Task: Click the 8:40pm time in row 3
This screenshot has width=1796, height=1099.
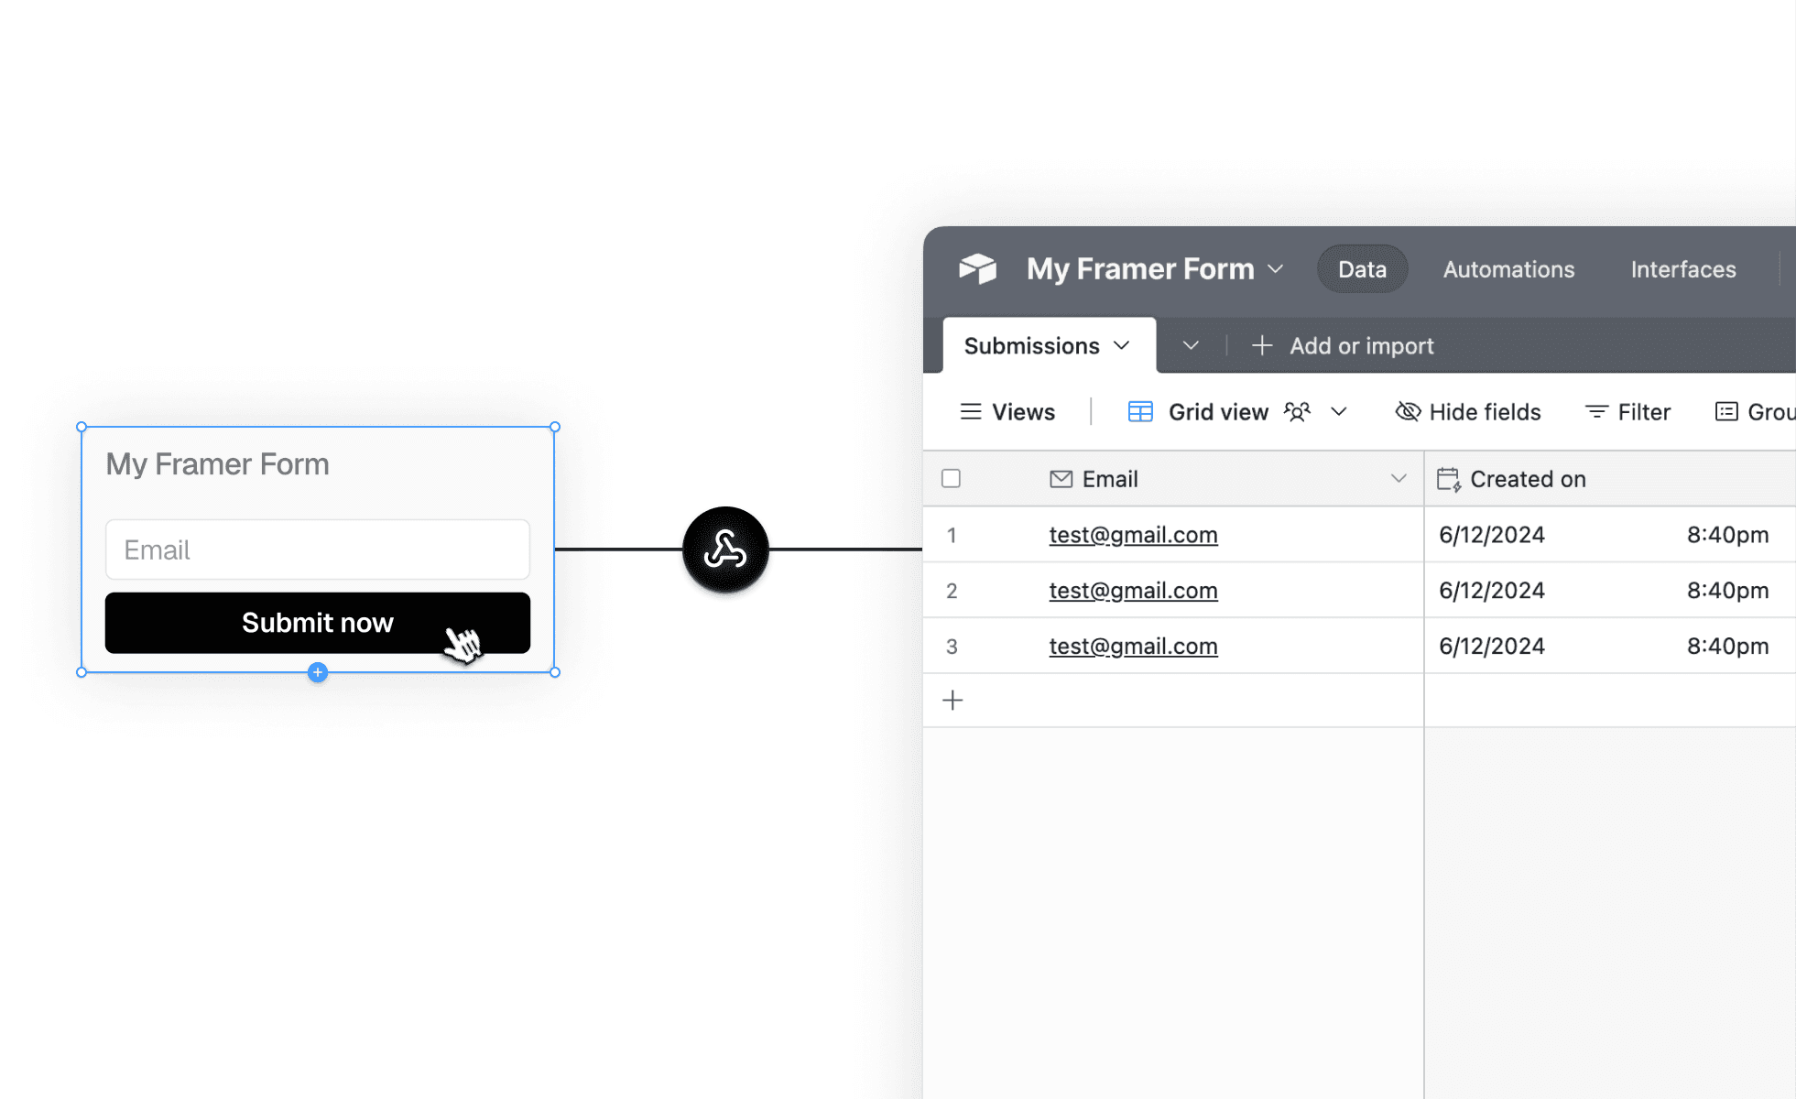Action: pos(1727,647)
